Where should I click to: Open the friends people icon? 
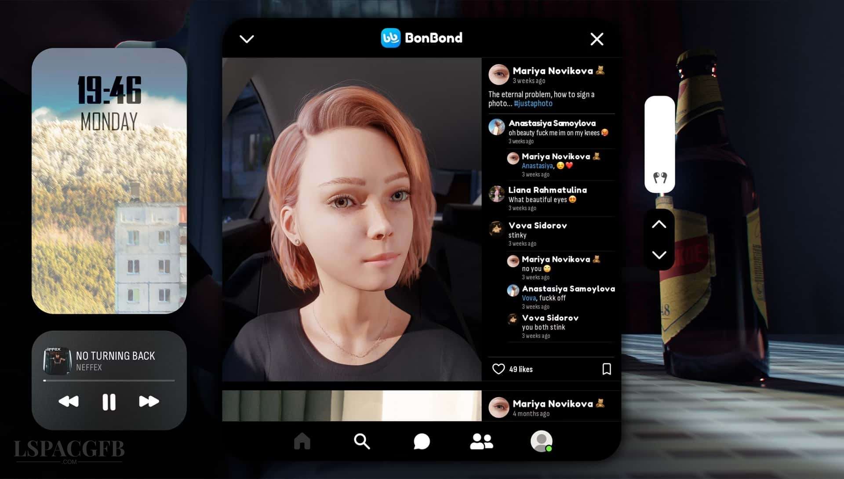[x=481, y=441]
